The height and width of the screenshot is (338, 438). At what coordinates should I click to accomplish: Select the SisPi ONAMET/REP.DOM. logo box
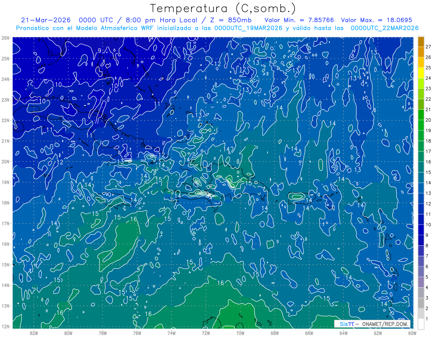(x=372, y=324)
